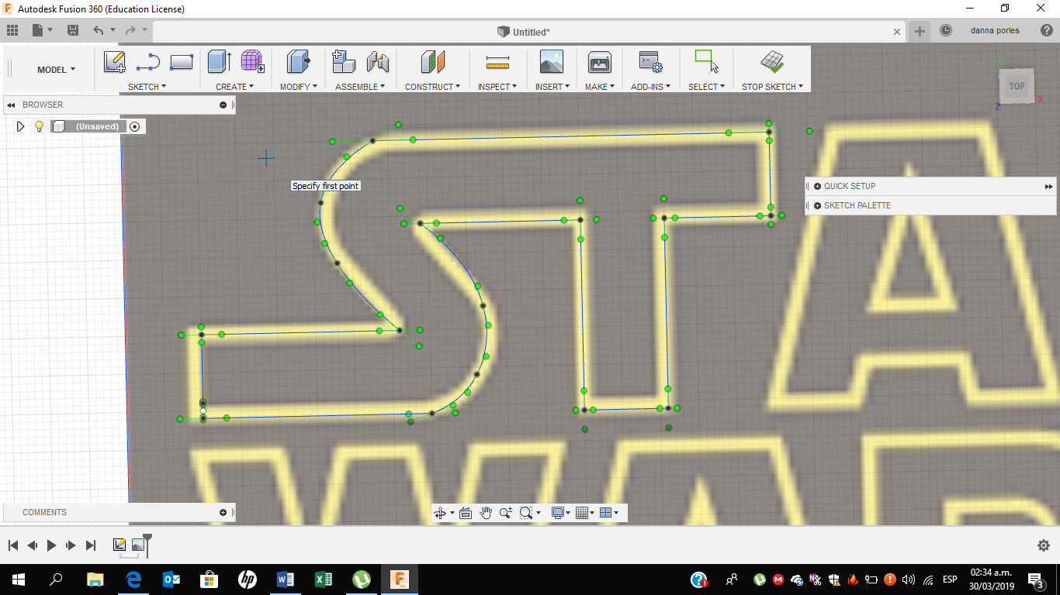Click the Create Form icon
The image size is (1060, 595).
252,62
